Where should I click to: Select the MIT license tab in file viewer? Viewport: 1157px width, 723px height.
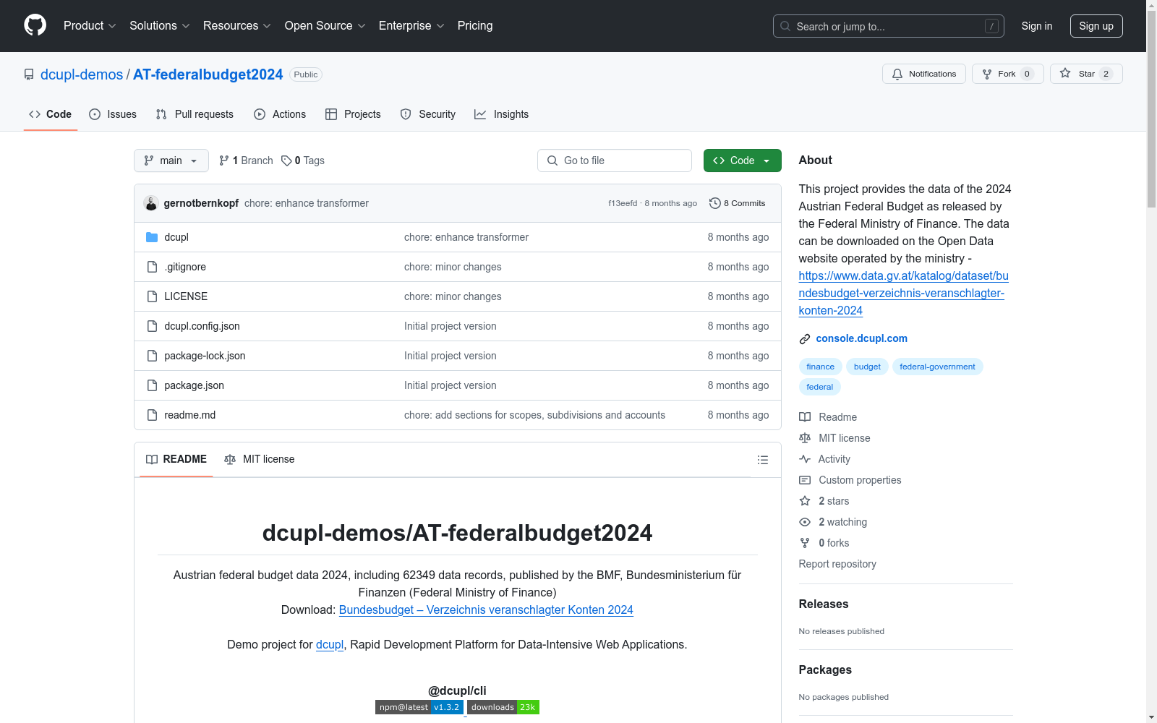pyautogui.click(x=260, y=459)
